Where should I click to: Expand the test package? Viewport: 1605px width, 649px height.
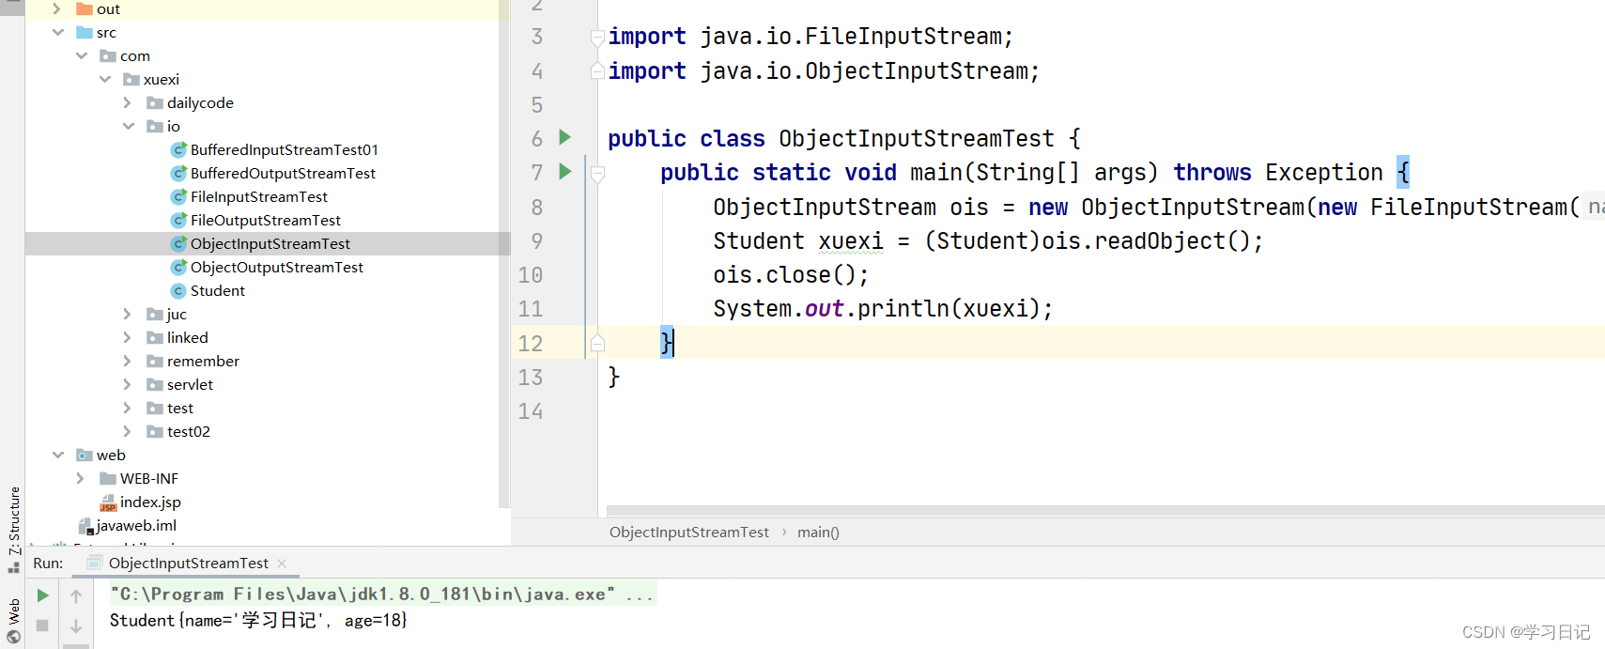tap(128, 408)
